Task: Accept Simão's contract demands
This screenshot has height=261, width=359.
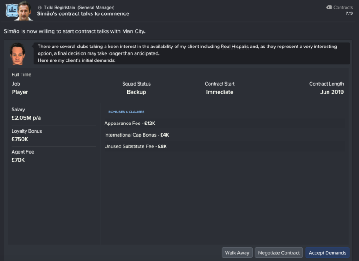Action: click(x=328, y=252)
